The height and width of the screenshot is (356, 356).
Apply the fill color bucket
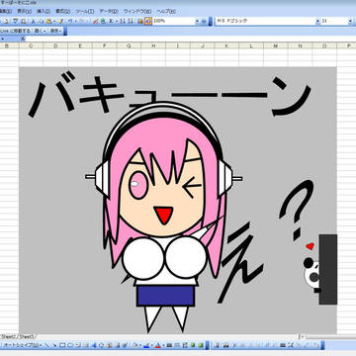[135, 345]
